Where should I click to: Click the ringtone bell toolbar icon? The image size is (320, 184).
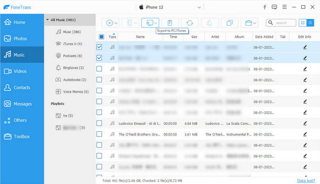[210, 23]
